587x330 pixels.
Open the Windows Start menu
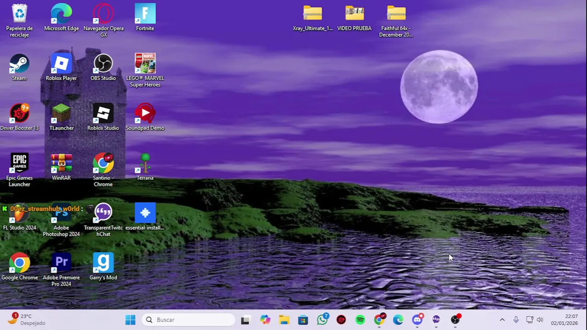[130, 320]
